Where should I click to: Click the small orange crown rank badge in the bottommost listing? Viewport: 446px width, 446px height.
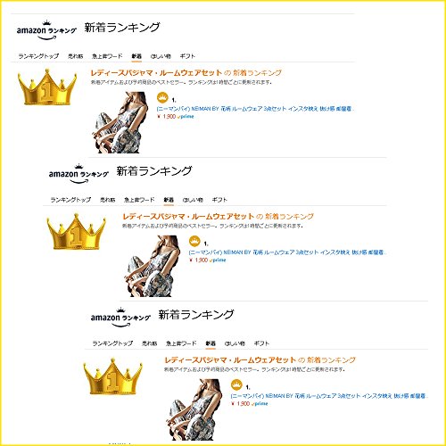coord(236,384)
